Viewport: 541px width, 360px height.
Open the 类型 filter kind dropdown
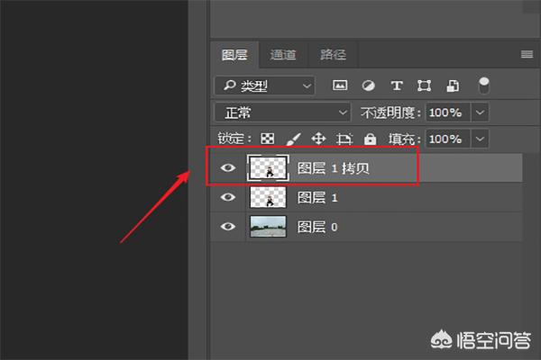click(x=264, y=85)
